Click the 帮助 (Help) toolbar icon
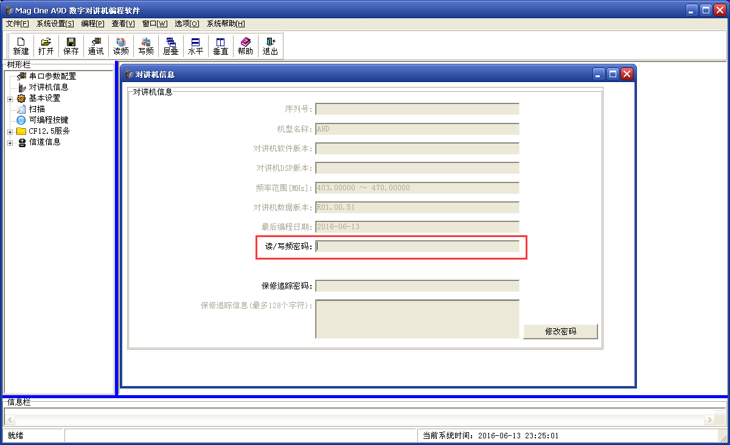 tap(245, 41)
